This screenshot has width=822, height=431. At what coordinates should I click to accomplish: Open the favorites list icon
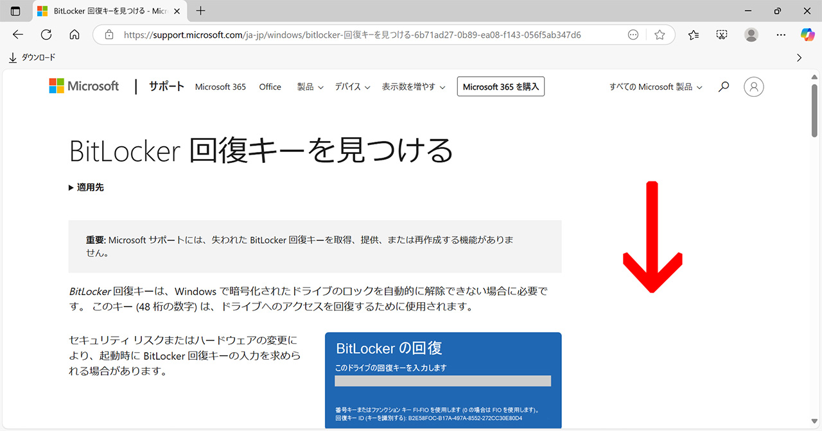point(694,35)
